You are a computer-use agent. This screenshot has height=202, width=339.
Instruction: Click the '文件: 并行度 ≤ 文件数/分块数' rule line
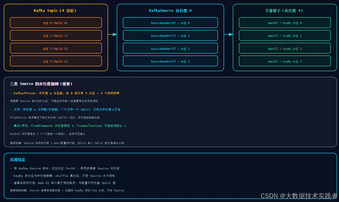(65, 110)
